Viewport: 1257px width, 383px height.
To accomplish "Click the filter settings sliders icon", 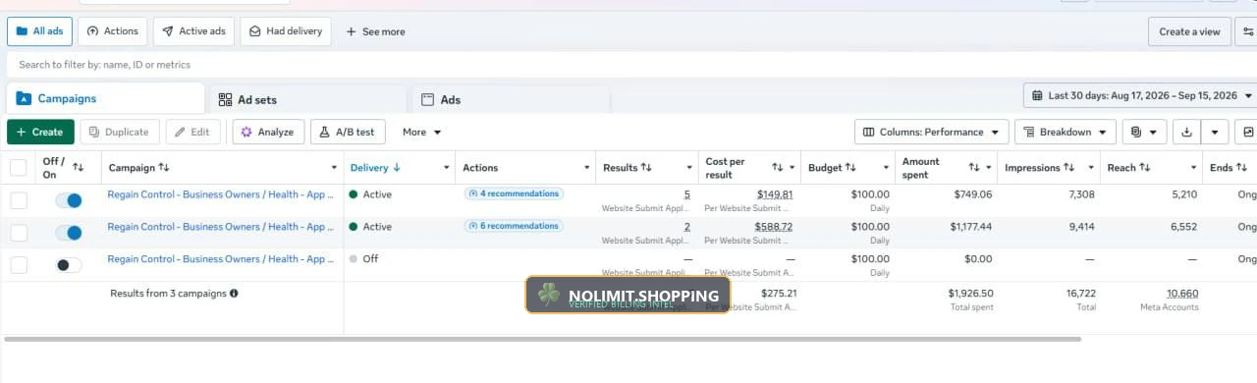I will click(x=1247, y=31).
